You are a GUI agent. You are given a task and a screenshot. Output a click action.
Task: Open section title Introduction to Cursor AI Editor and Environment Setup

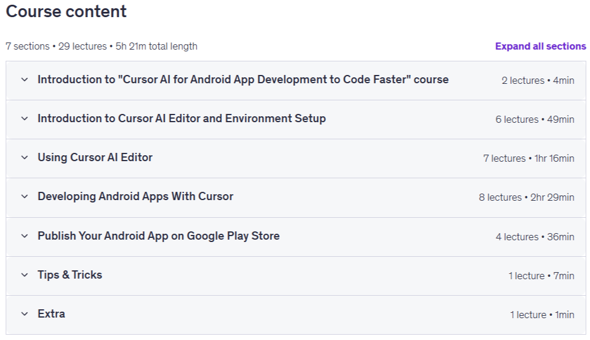click(x=182, y=119)
